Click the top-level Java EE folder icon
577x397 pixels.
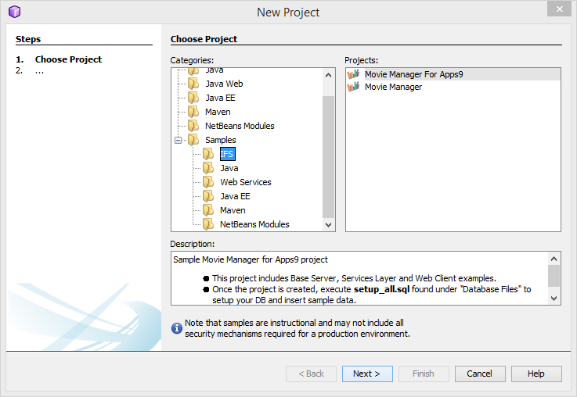pyautogui.click(x=193, y=98)
